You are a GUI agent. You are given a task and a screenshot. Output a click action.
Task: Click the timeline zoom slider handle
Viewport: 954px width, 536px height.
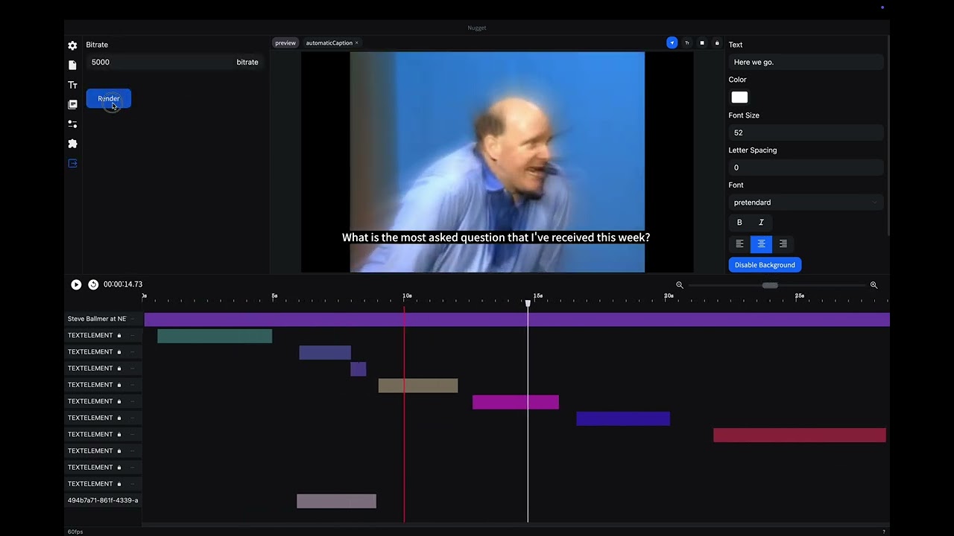pyautogui.click(x=770, y=285)
